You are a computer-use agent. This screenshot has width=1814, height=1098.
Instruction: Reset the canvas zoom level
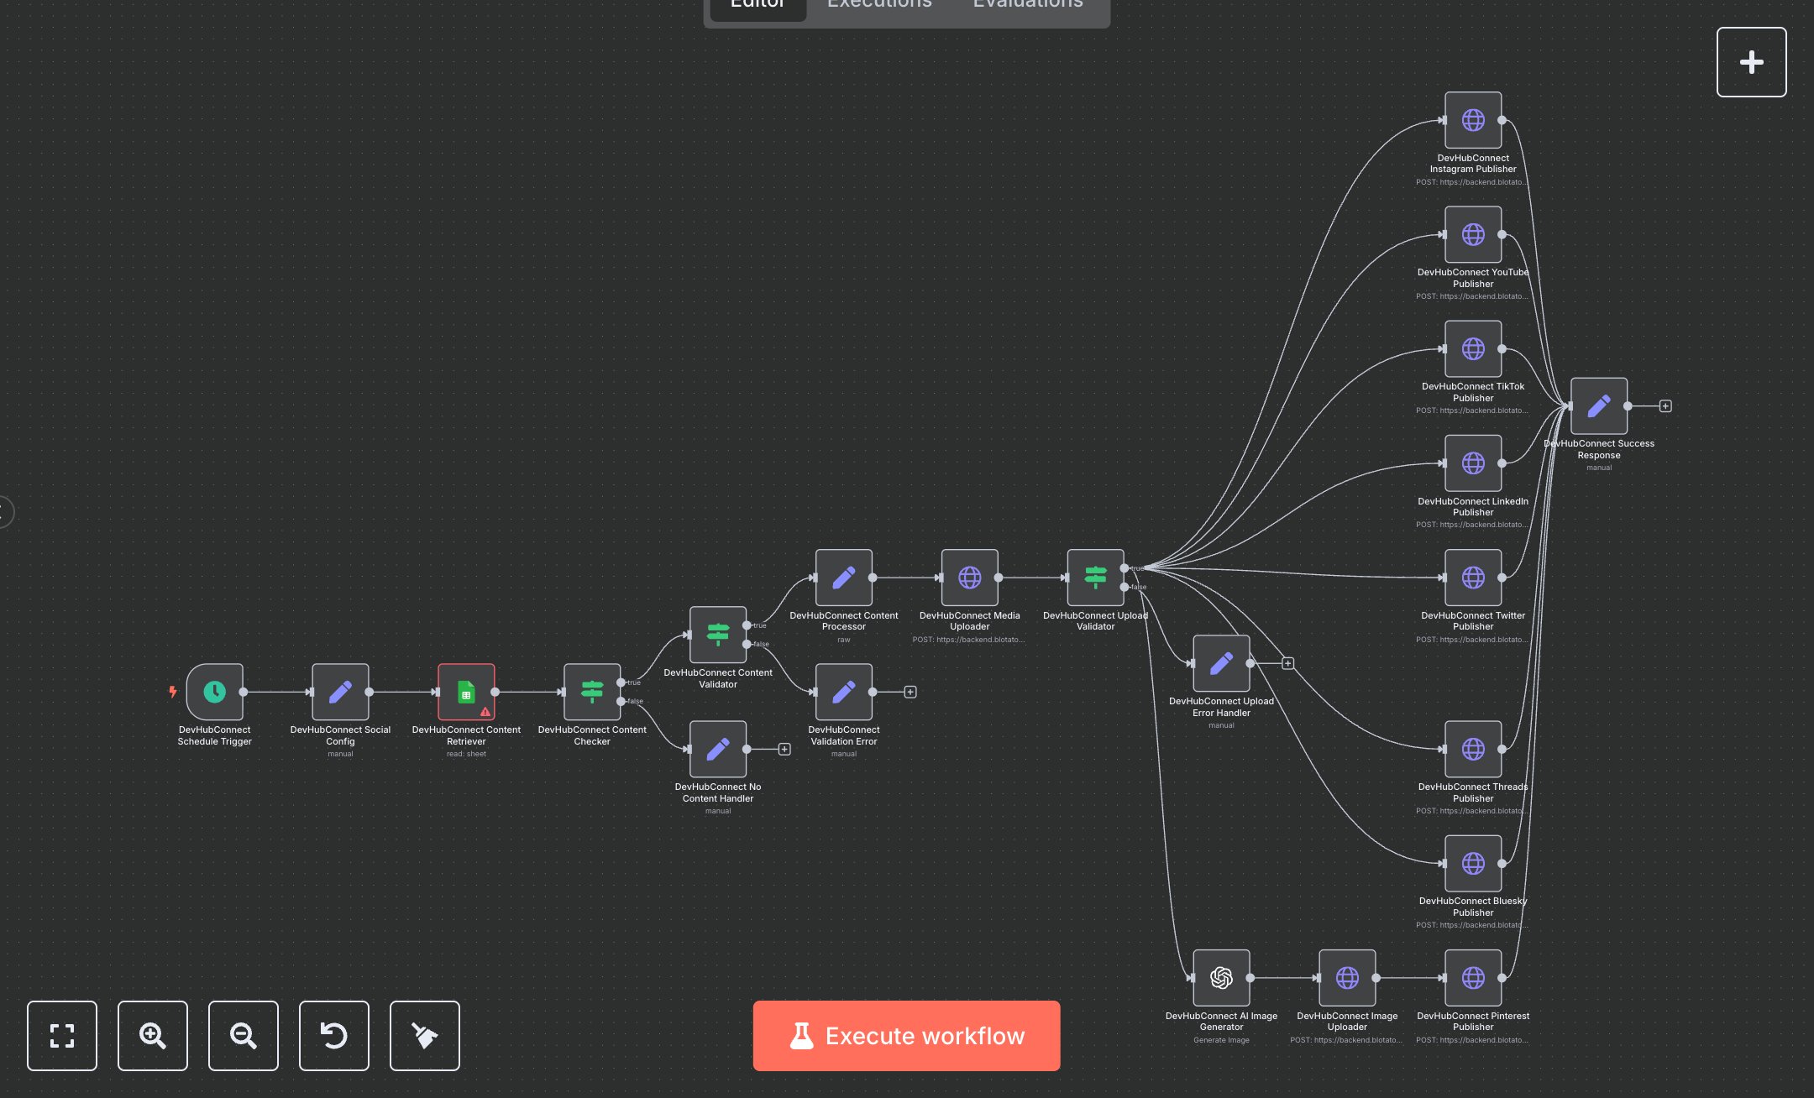coord(334,1036)
